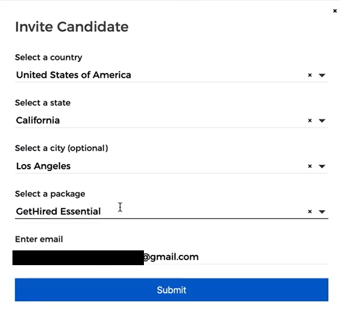Viewport: 340px width, 310px height.
Task: Expand the package dropdown arrow
Action: [322, 212]
